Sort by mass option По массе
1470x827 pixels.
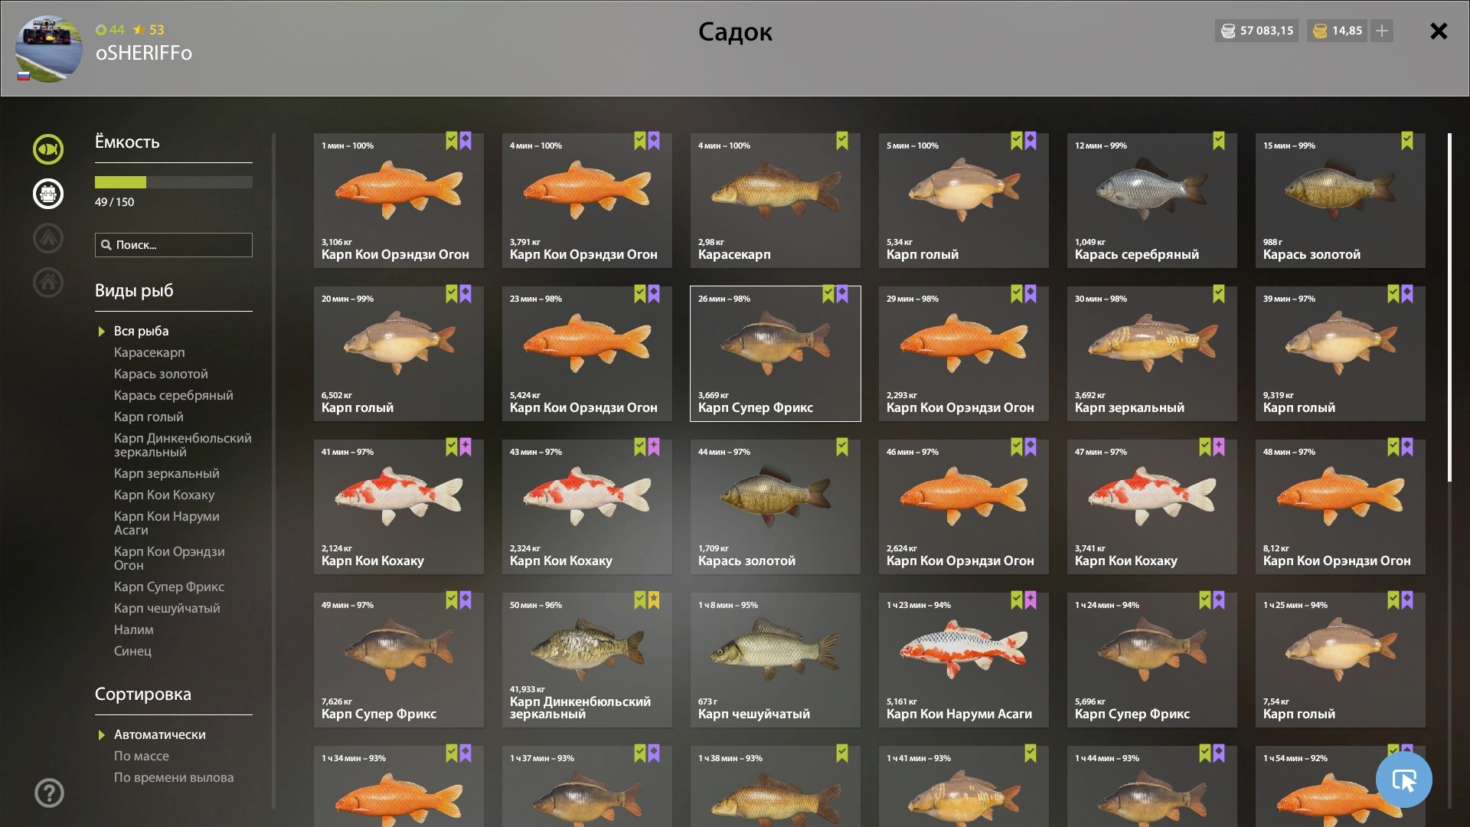click(x=142, y=756)
